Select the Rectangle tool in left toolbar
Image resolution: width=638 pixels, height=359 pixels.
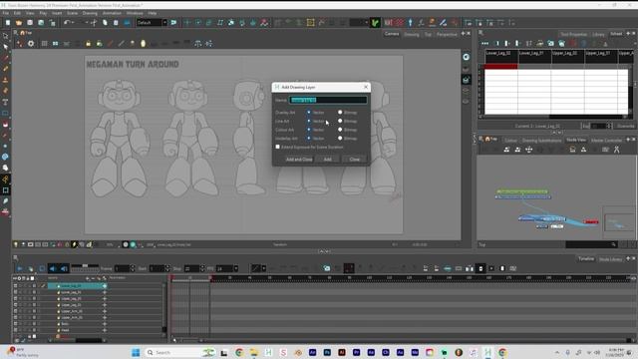click(x=5, y=113)
